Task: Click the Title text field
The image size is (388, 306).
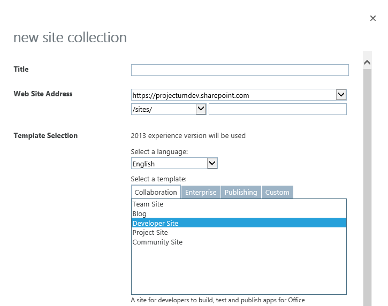Action: click(240, 70)
